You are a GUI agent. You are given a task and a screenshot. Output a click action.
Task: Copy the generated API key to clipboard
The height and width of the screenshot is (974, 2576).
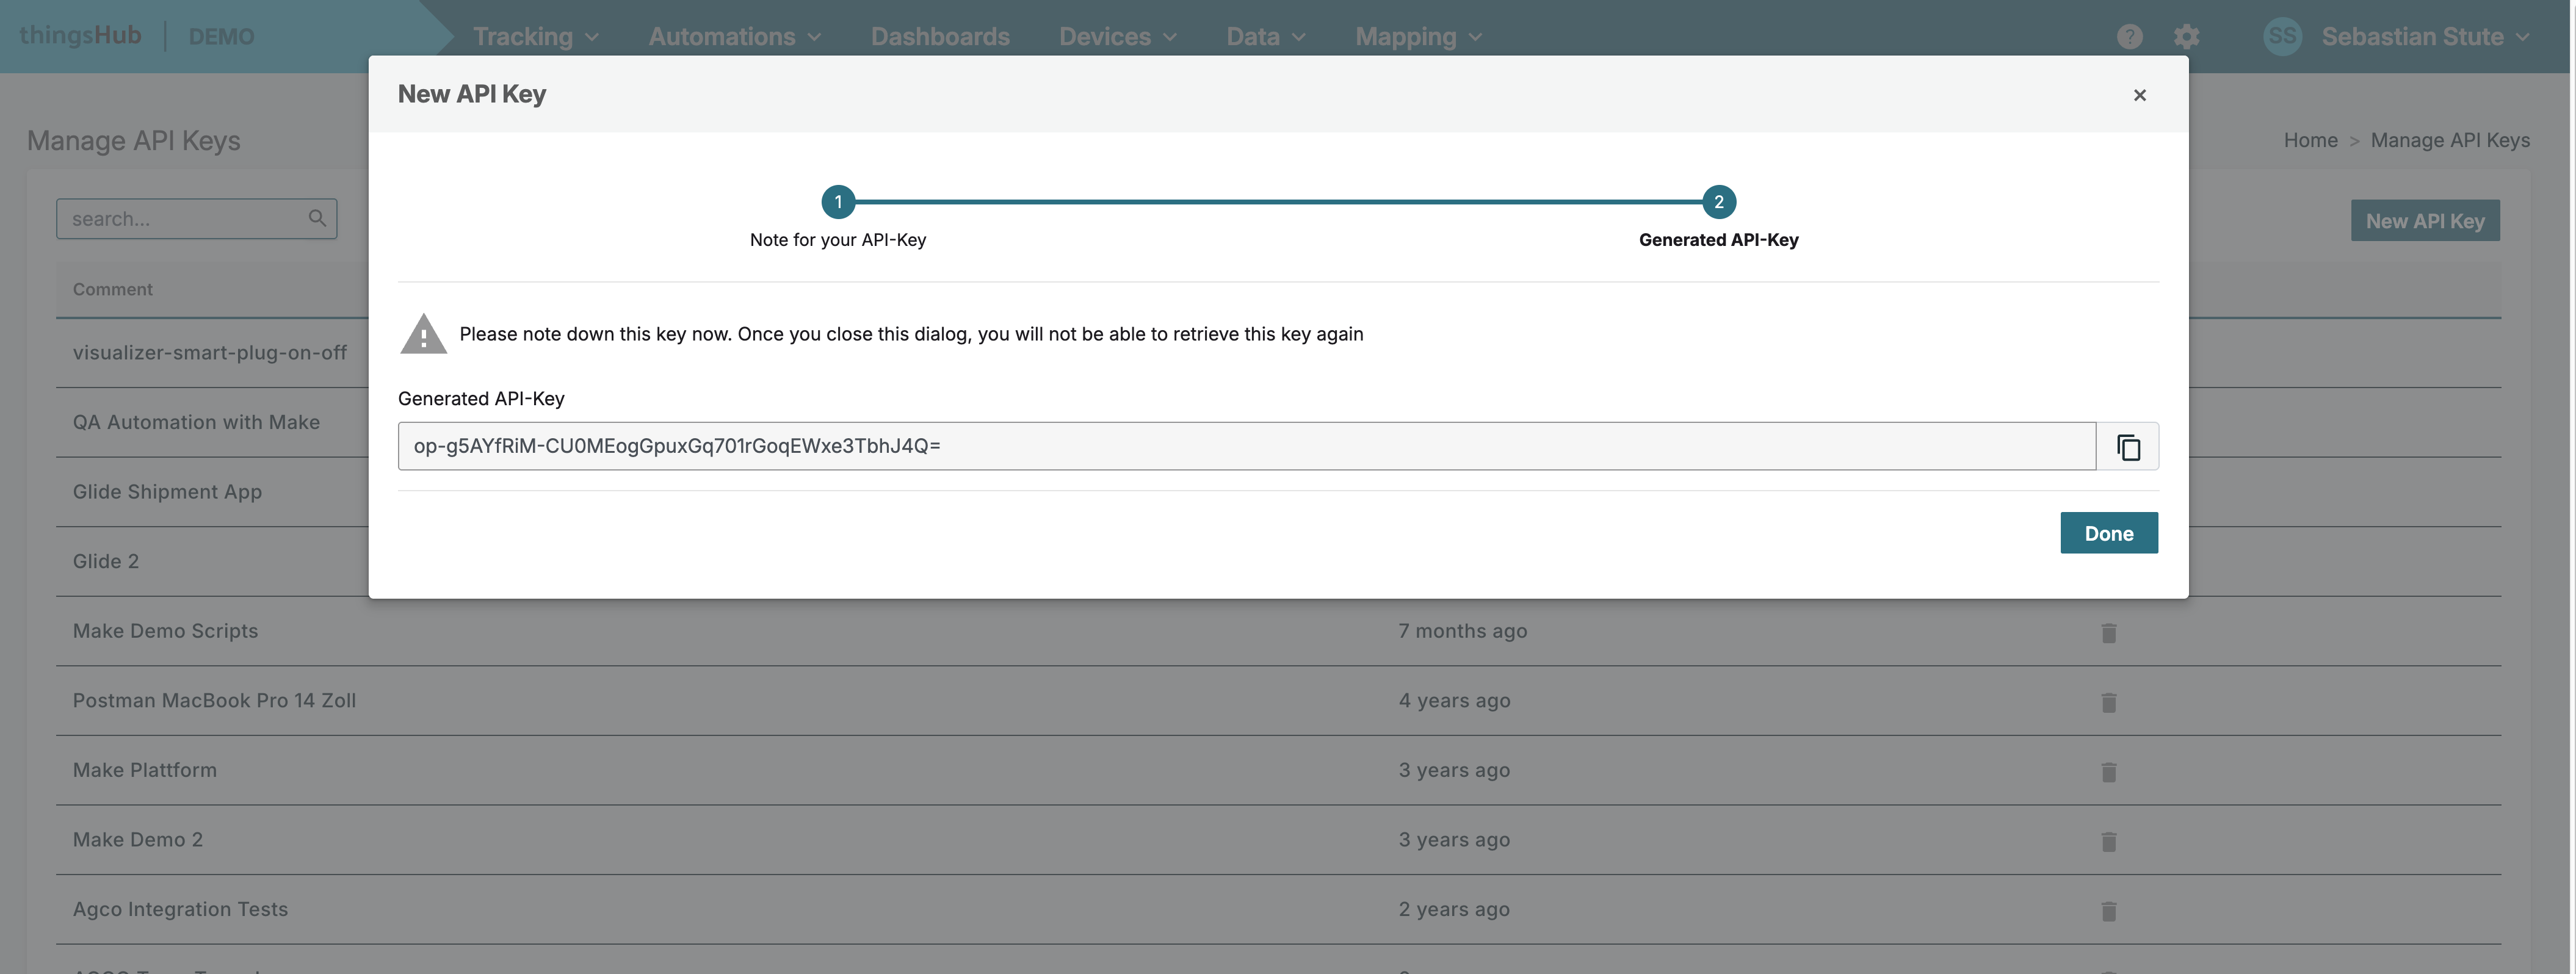point(2128,446)
